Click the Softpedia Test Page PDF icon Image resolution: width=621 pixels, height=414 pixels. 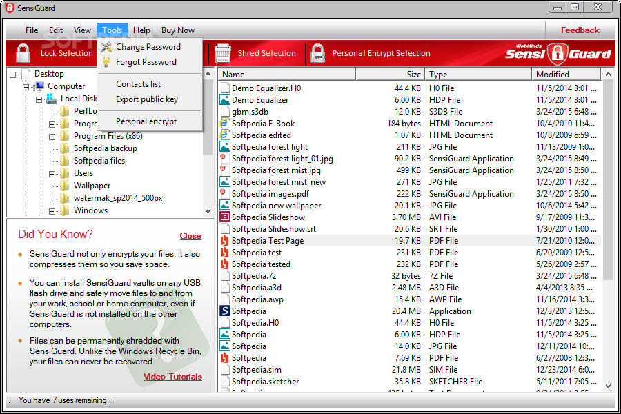point(224,241)
